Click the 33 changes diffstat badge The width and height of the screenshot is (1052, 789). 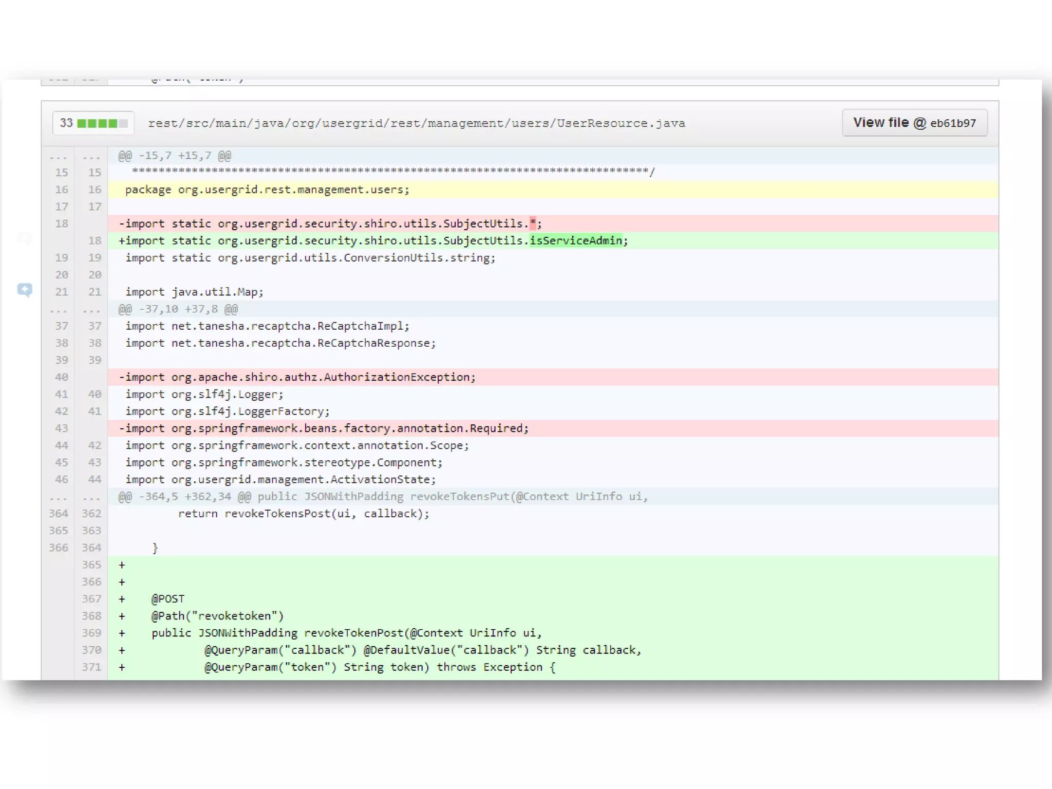(66, 123)
